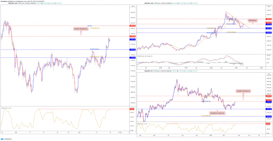Click the red 1805.00 price label
The width and height of the screenshot is (273, 141).
(x=133, y=26)
